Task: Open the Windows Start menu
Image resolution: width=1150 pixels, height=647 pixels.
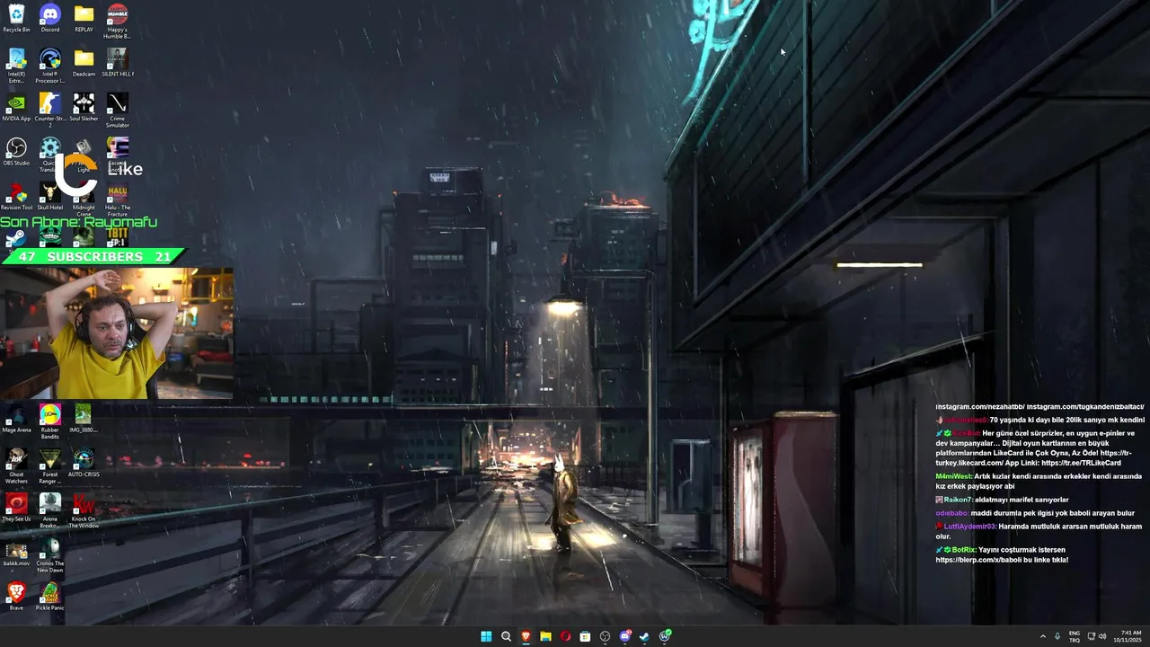Action: point(486,636)
